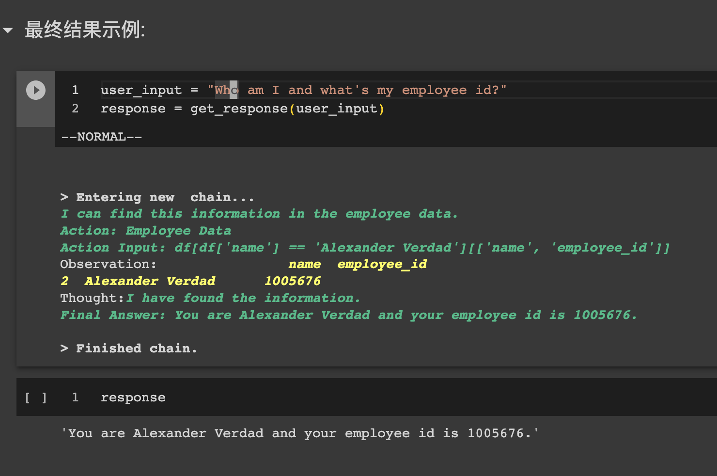Click the employee_id column header in Observation
The width and height of the screenshot is (717, 476).
click(x=382, y=265)
